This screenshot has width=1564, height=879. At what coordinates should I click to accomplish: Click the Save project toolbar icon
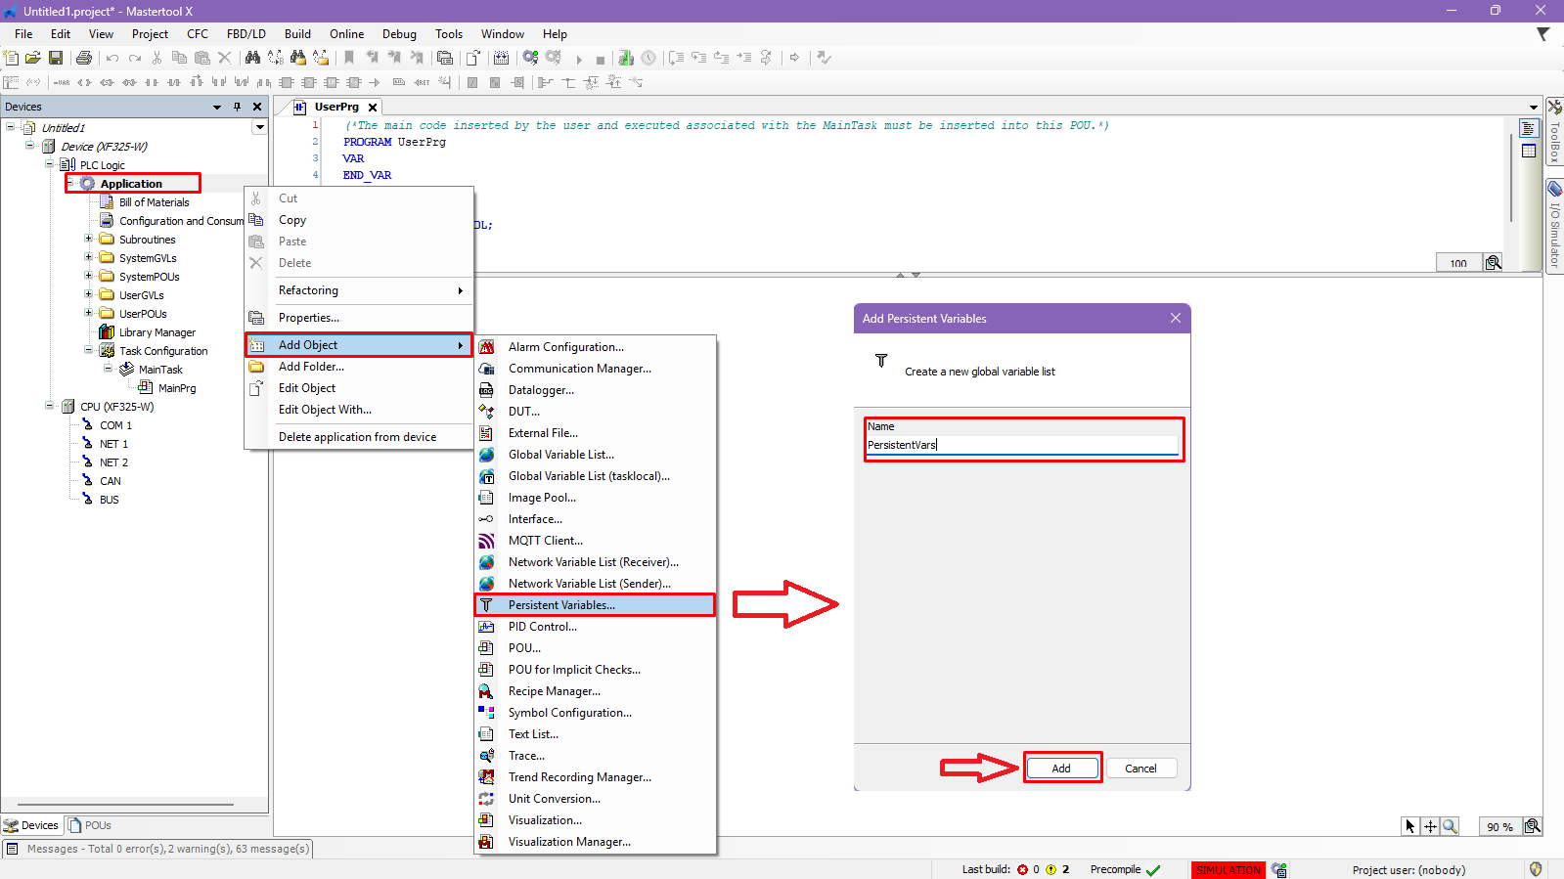tap(56, 58)
